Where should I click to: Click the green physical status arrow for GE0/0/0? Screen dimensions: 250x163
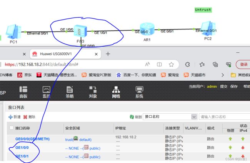point(230,139)
